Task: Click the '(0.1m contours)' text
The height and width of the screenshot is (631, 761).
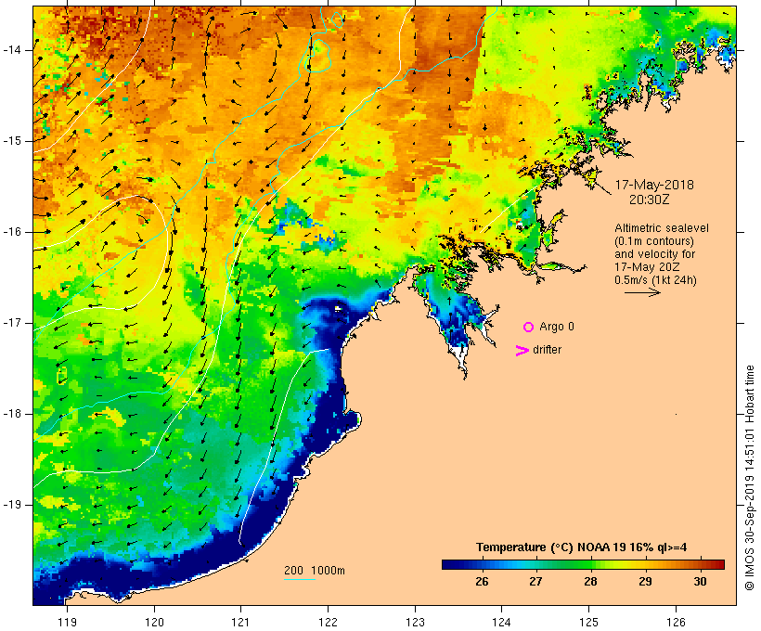Action: (653, 241)
